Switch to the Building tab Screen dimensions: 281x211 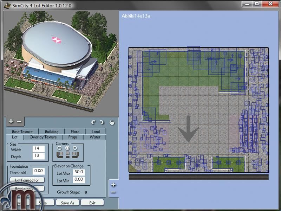point(52,132)
